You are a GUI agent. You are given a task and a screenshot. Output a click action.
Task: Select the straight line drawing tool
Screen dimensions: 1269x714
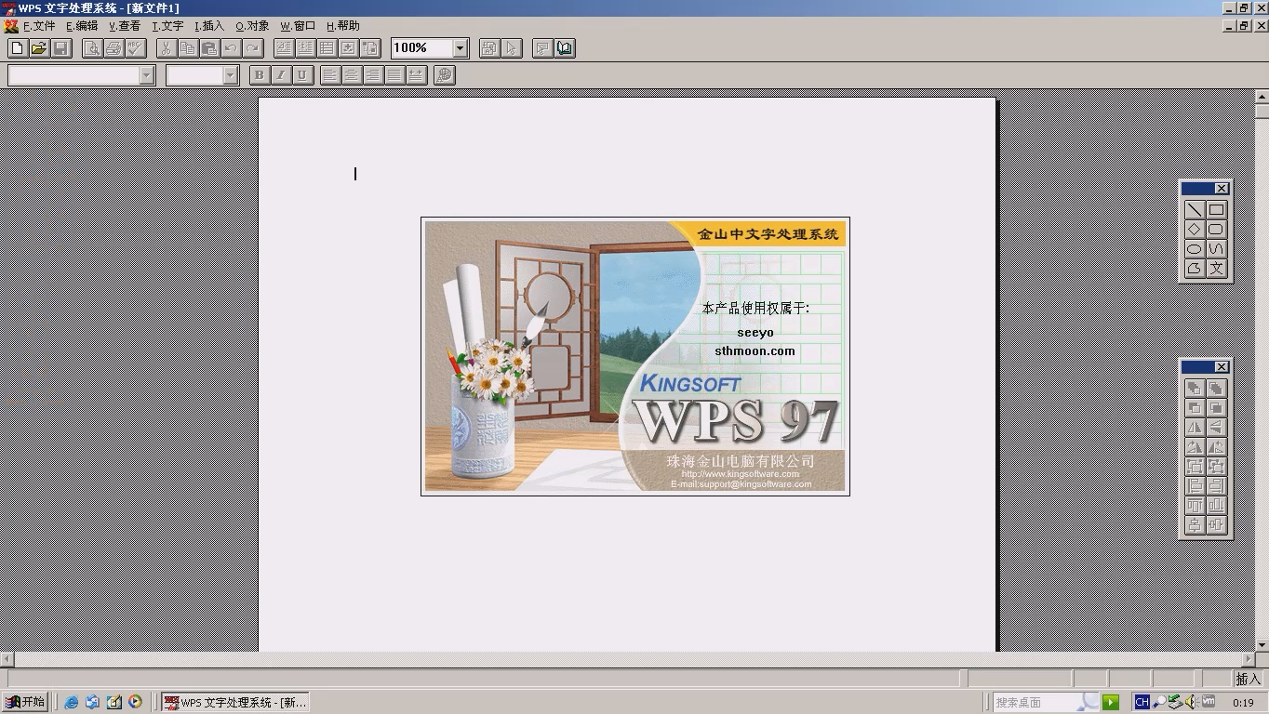click(1195, 210)
